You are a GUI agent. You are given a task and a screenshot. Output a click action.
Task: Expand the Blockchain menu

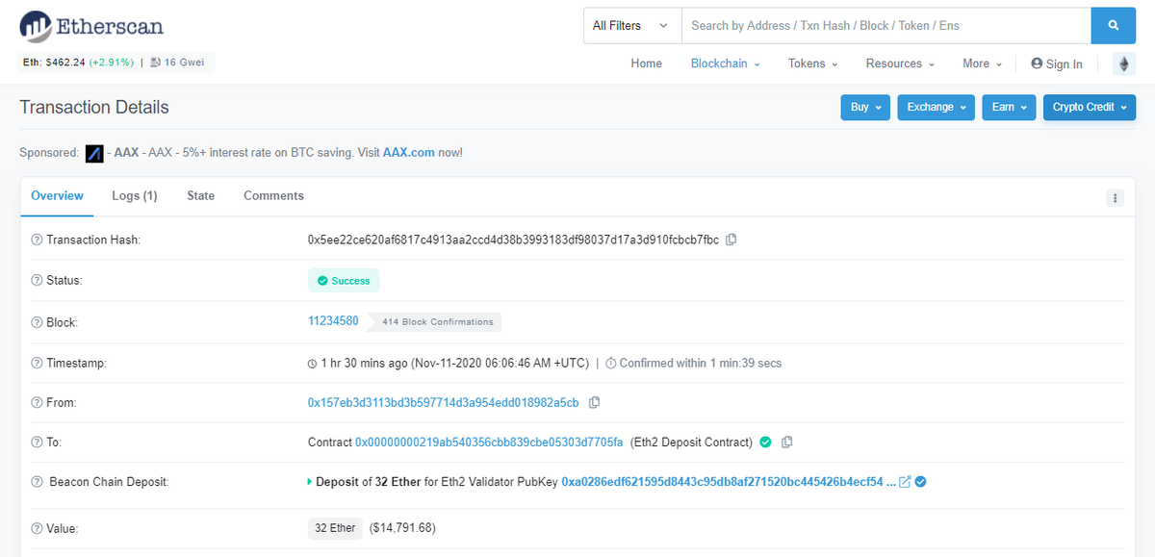(x=725, y=63)
